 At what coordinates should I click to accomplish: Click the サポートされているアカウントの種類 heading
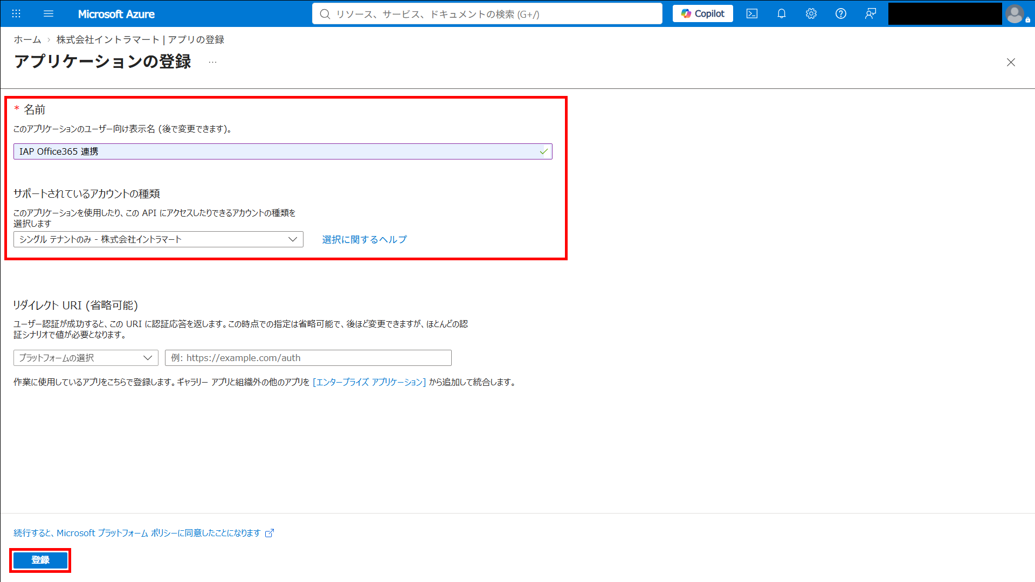click(87, 193)
